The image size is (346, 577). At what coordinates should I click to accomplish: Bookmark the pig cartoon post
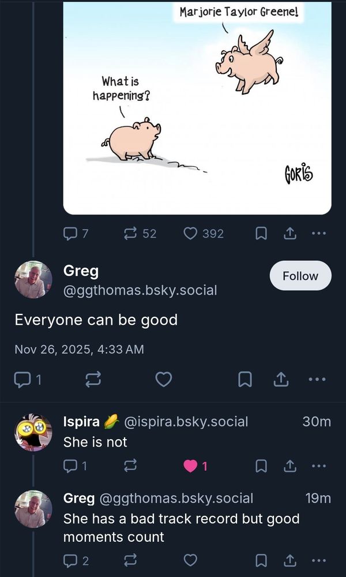261,233
